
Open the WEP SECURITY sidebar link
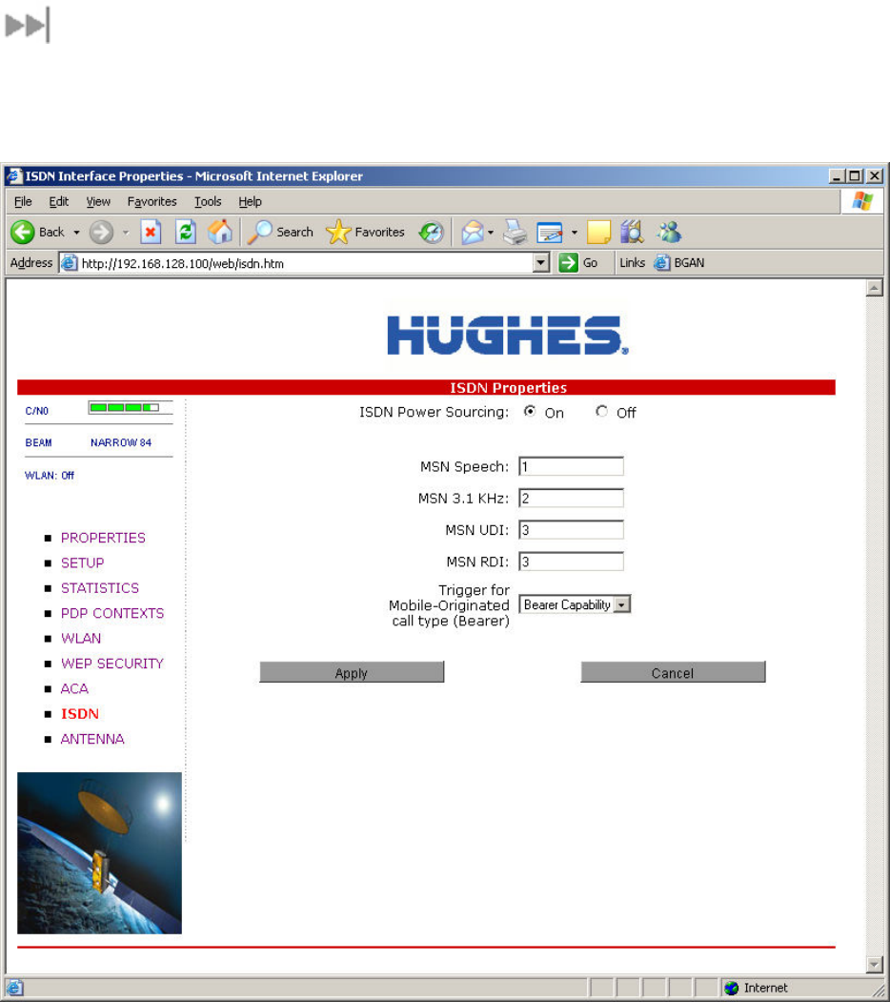(112, 664)
